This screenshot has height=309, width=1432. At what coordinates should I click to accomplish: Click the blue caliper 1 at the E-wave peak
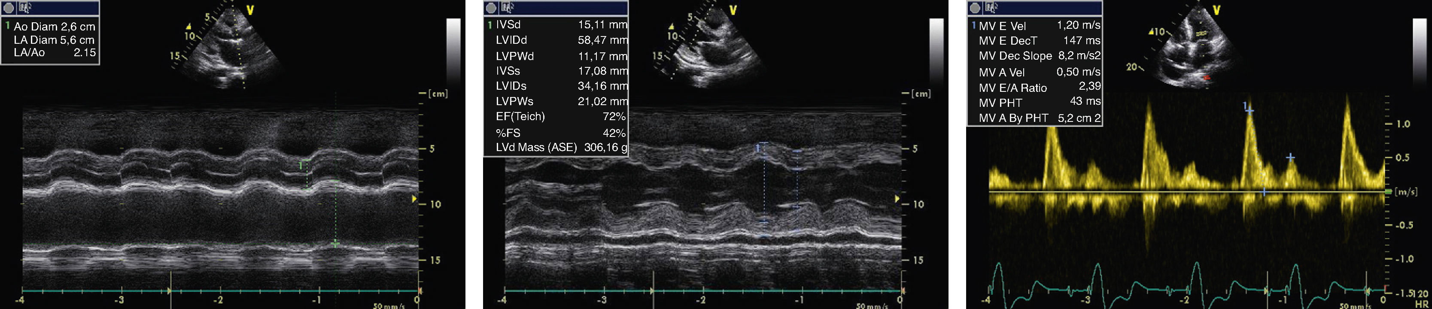coord(1249,110)
